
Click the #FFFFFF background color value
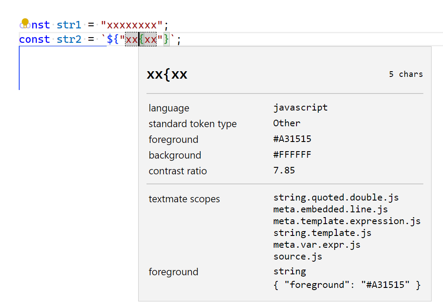pos(292,155)
